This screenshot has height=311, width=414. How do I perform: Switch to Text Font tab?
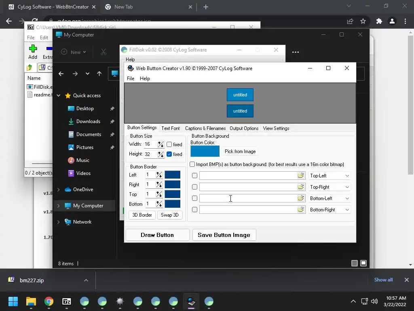pyautogui.click(x=171, y=128)
